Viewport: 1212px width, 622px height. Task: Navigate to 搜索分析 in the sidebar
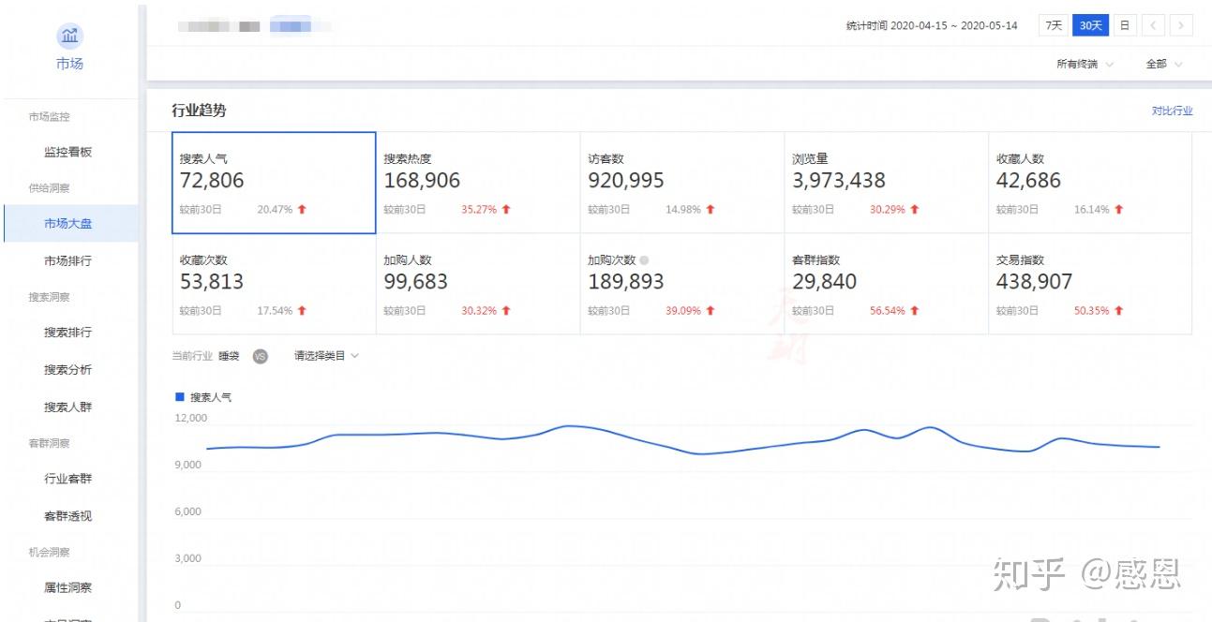click(68, 370)
